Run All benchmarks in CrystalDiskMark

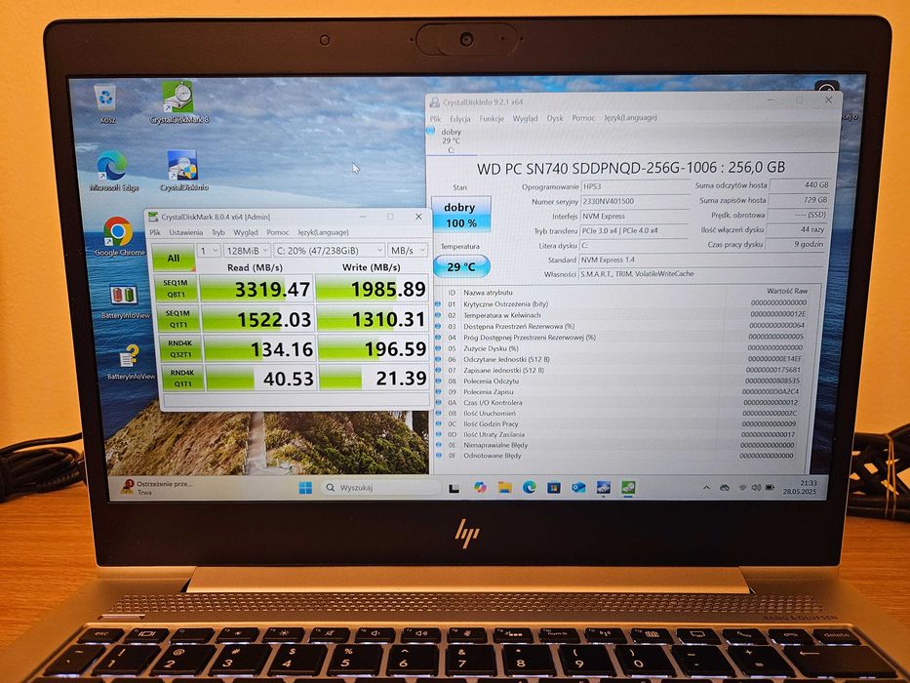173,258
